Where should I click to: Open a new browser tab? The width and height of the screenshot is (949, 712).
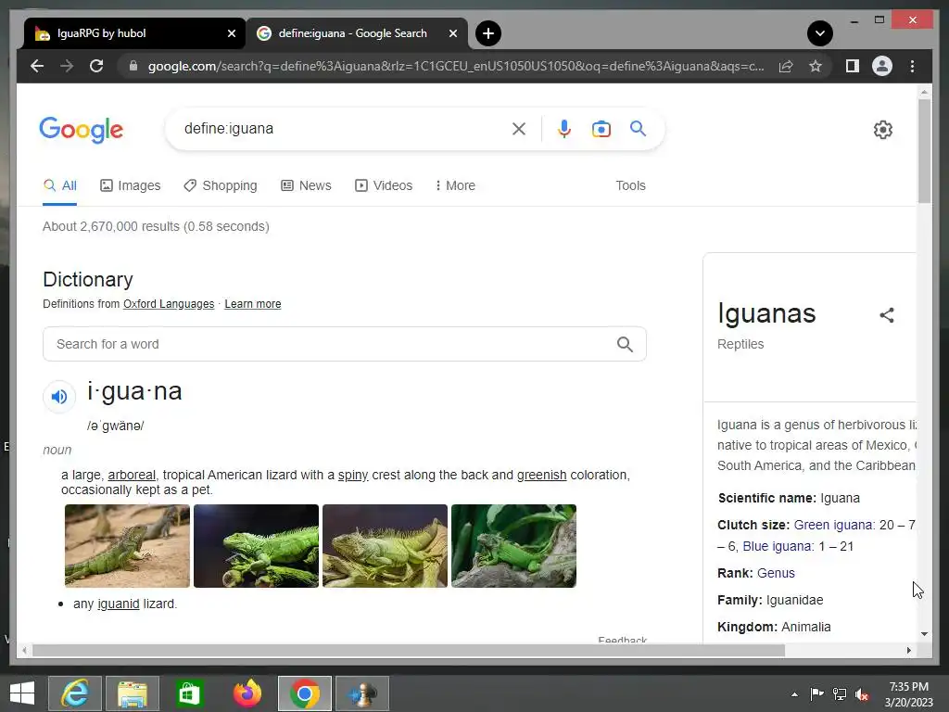click(487, 33)
